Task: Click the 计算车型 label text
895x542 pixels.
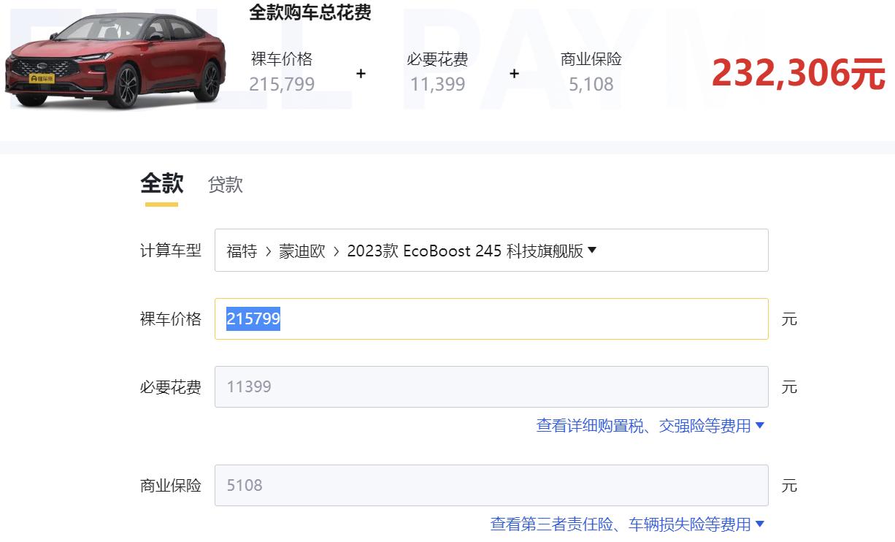Action: 169,250
